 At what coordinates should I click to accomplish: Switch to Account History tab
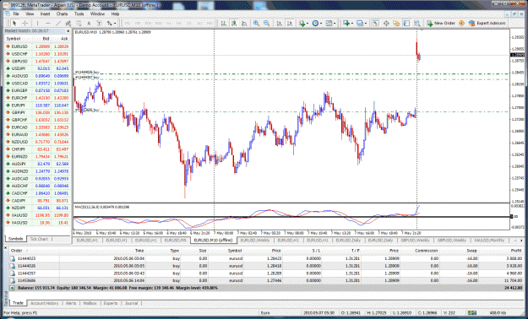pyautogui.click(x=45, y=303)
